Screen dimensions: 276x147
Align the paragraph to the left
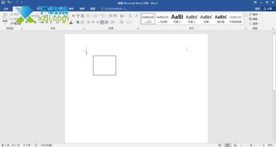coord(89,22)
